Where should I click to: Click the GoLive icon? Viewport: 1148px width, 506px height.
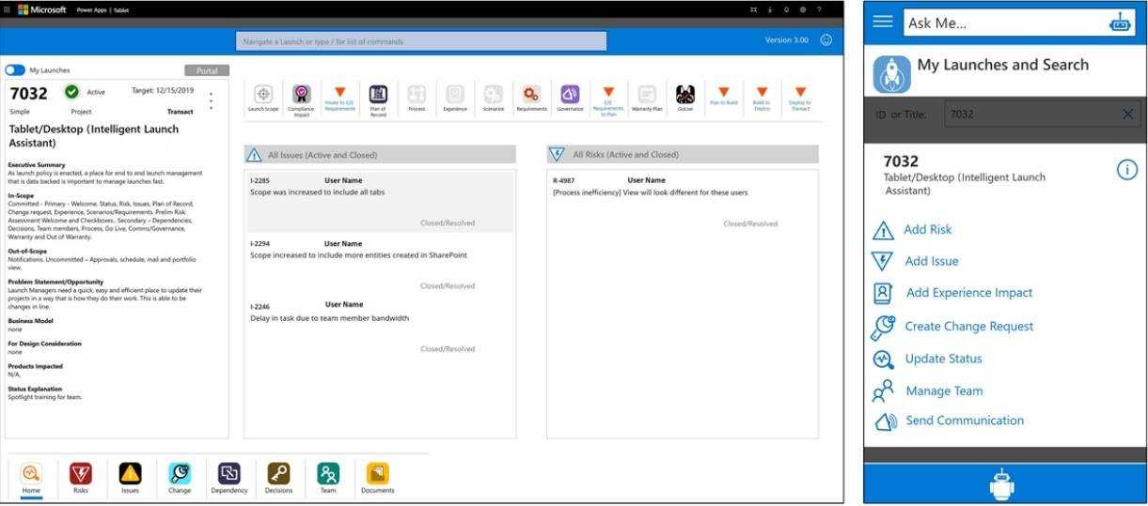coord(684,95)
